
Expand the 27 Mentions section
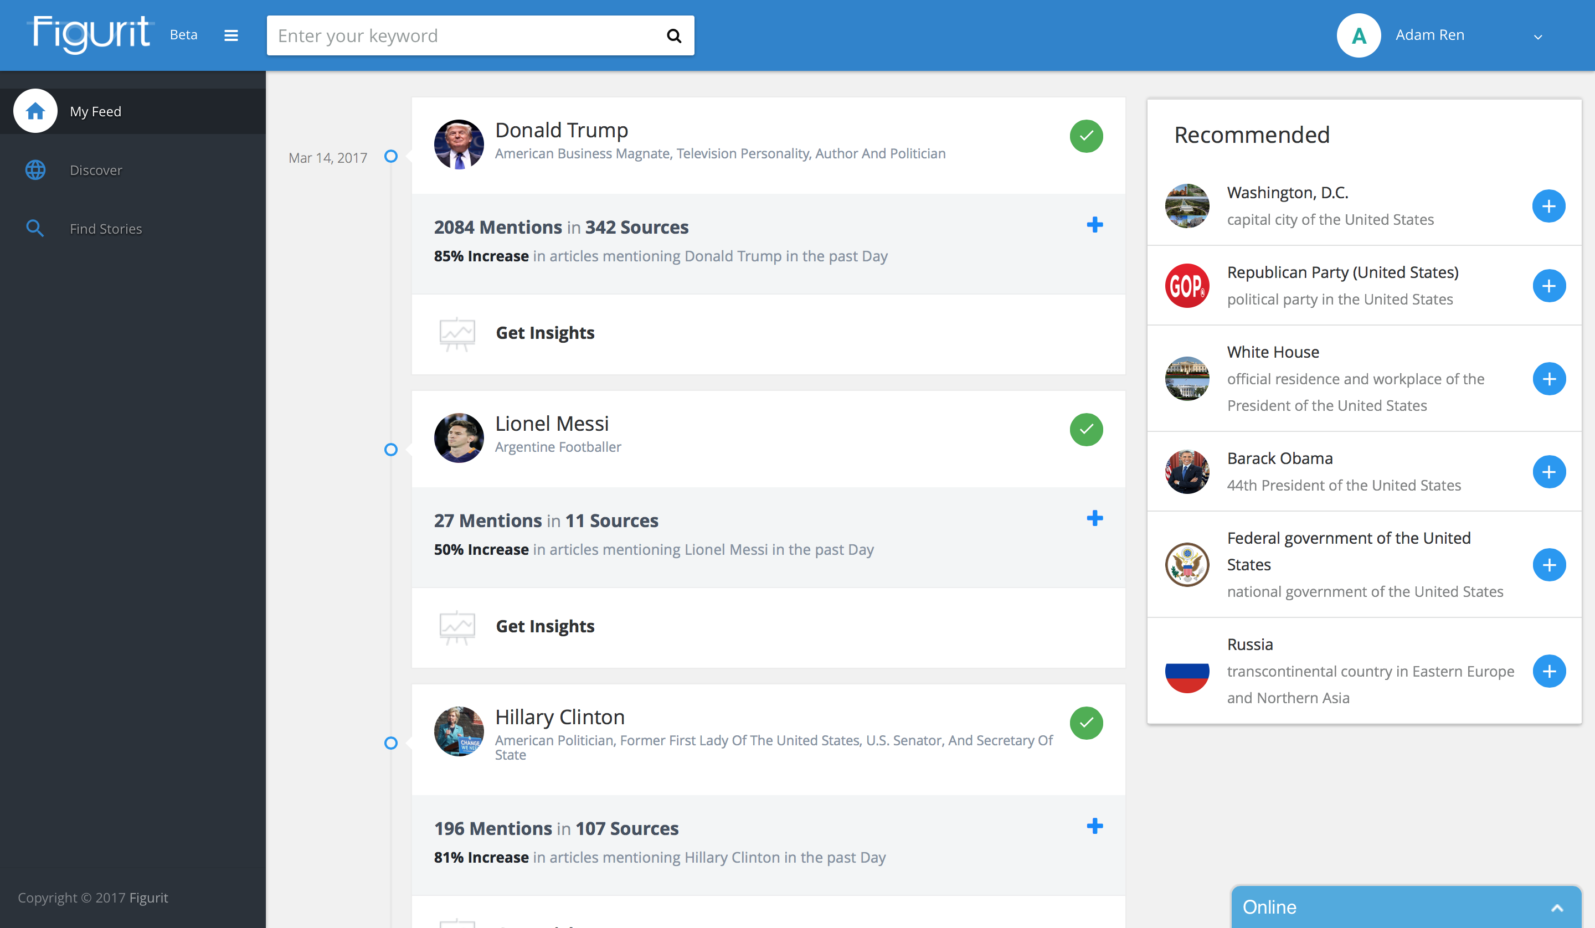pyautogui.click(x=1095, y=518)
